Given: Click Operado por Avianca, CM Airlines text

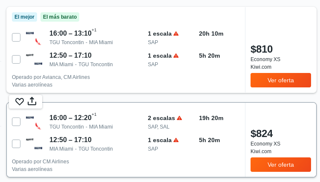Looking at the screenshot, I should pyautogui.click(x=51, y=77).
